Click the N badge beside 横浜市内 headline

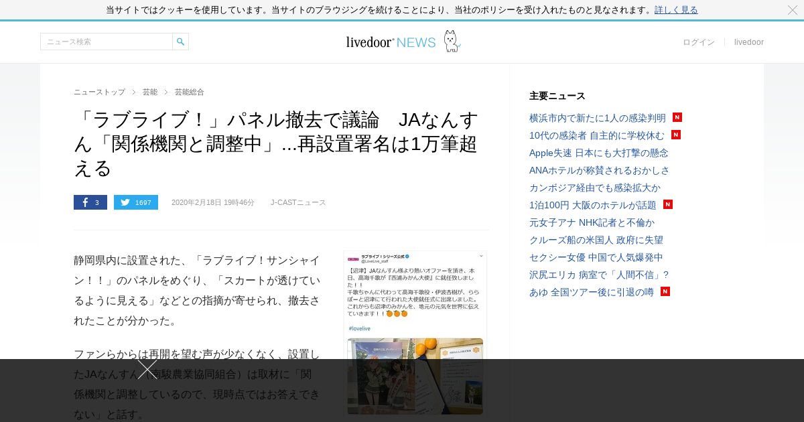tap(677, 117)
